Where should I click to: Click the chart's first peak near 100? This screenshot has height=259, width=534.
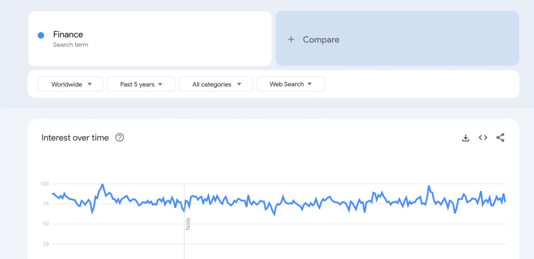tap(102, 185)
